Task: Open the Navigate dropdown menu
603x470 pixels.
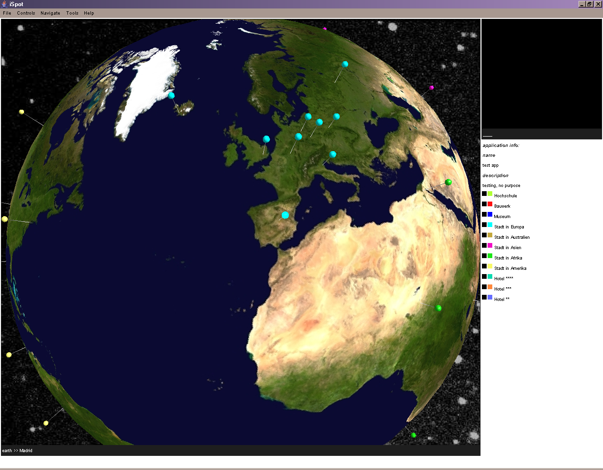Action: [x=50, y=13]
